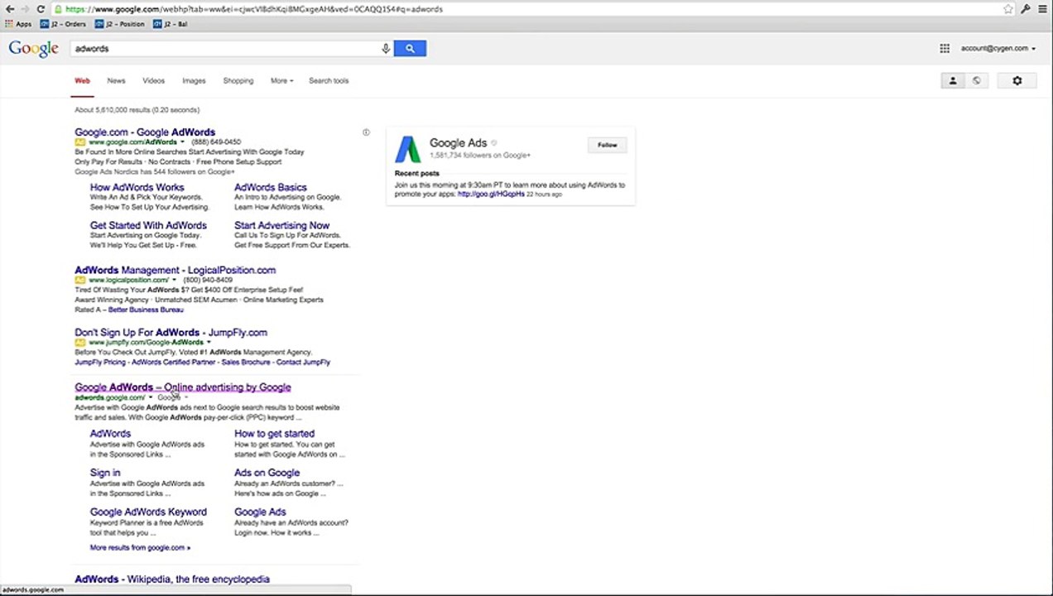
Task: Open More results from google.com
Action: click(x=140, y=548)
